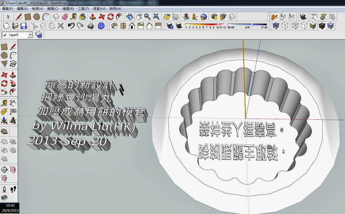
Task: Open the Layer Manager icon
Action: (39, 35)
